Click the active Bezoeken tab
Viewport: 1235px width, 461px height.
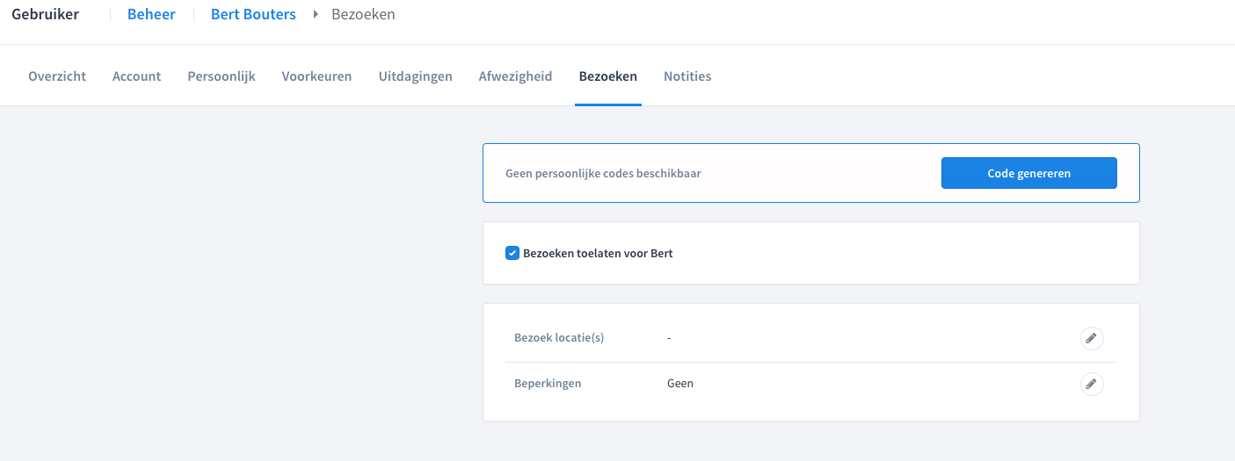607,76
